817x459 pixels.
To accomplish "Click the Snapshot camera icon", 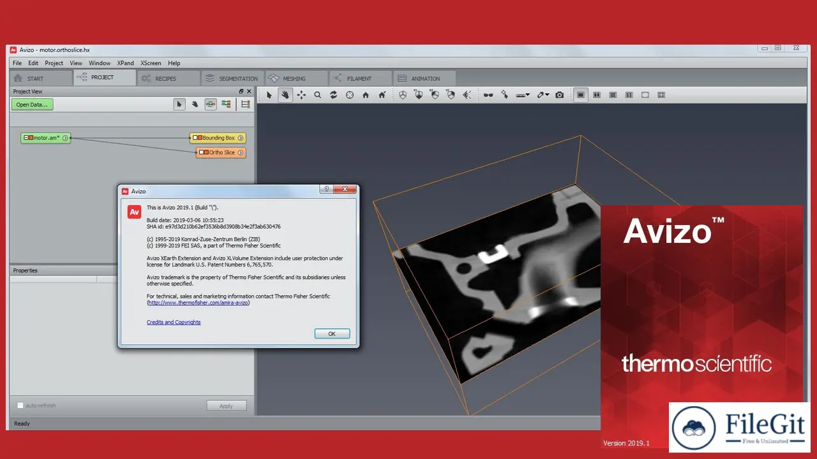I will click(x=559, y=95).
